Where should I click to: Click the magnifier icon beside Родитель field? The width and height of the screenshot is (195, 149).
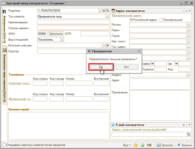pyautogui.click(x=107, y=11)
